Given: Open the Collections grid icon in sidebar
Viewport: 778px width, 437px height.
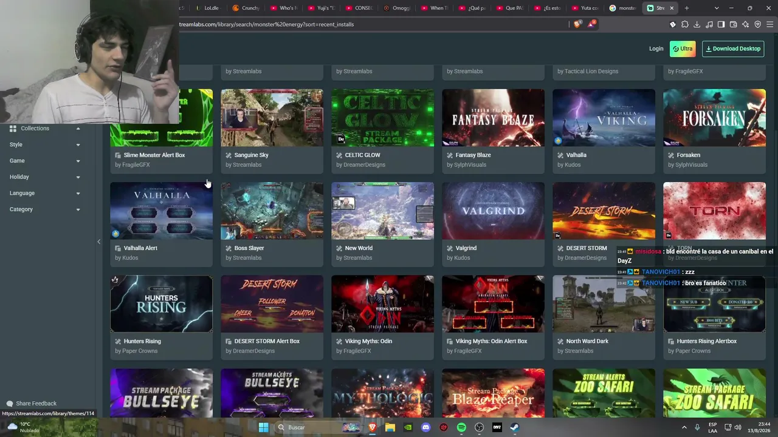Looking at the screenshot, I should [13, 128].
